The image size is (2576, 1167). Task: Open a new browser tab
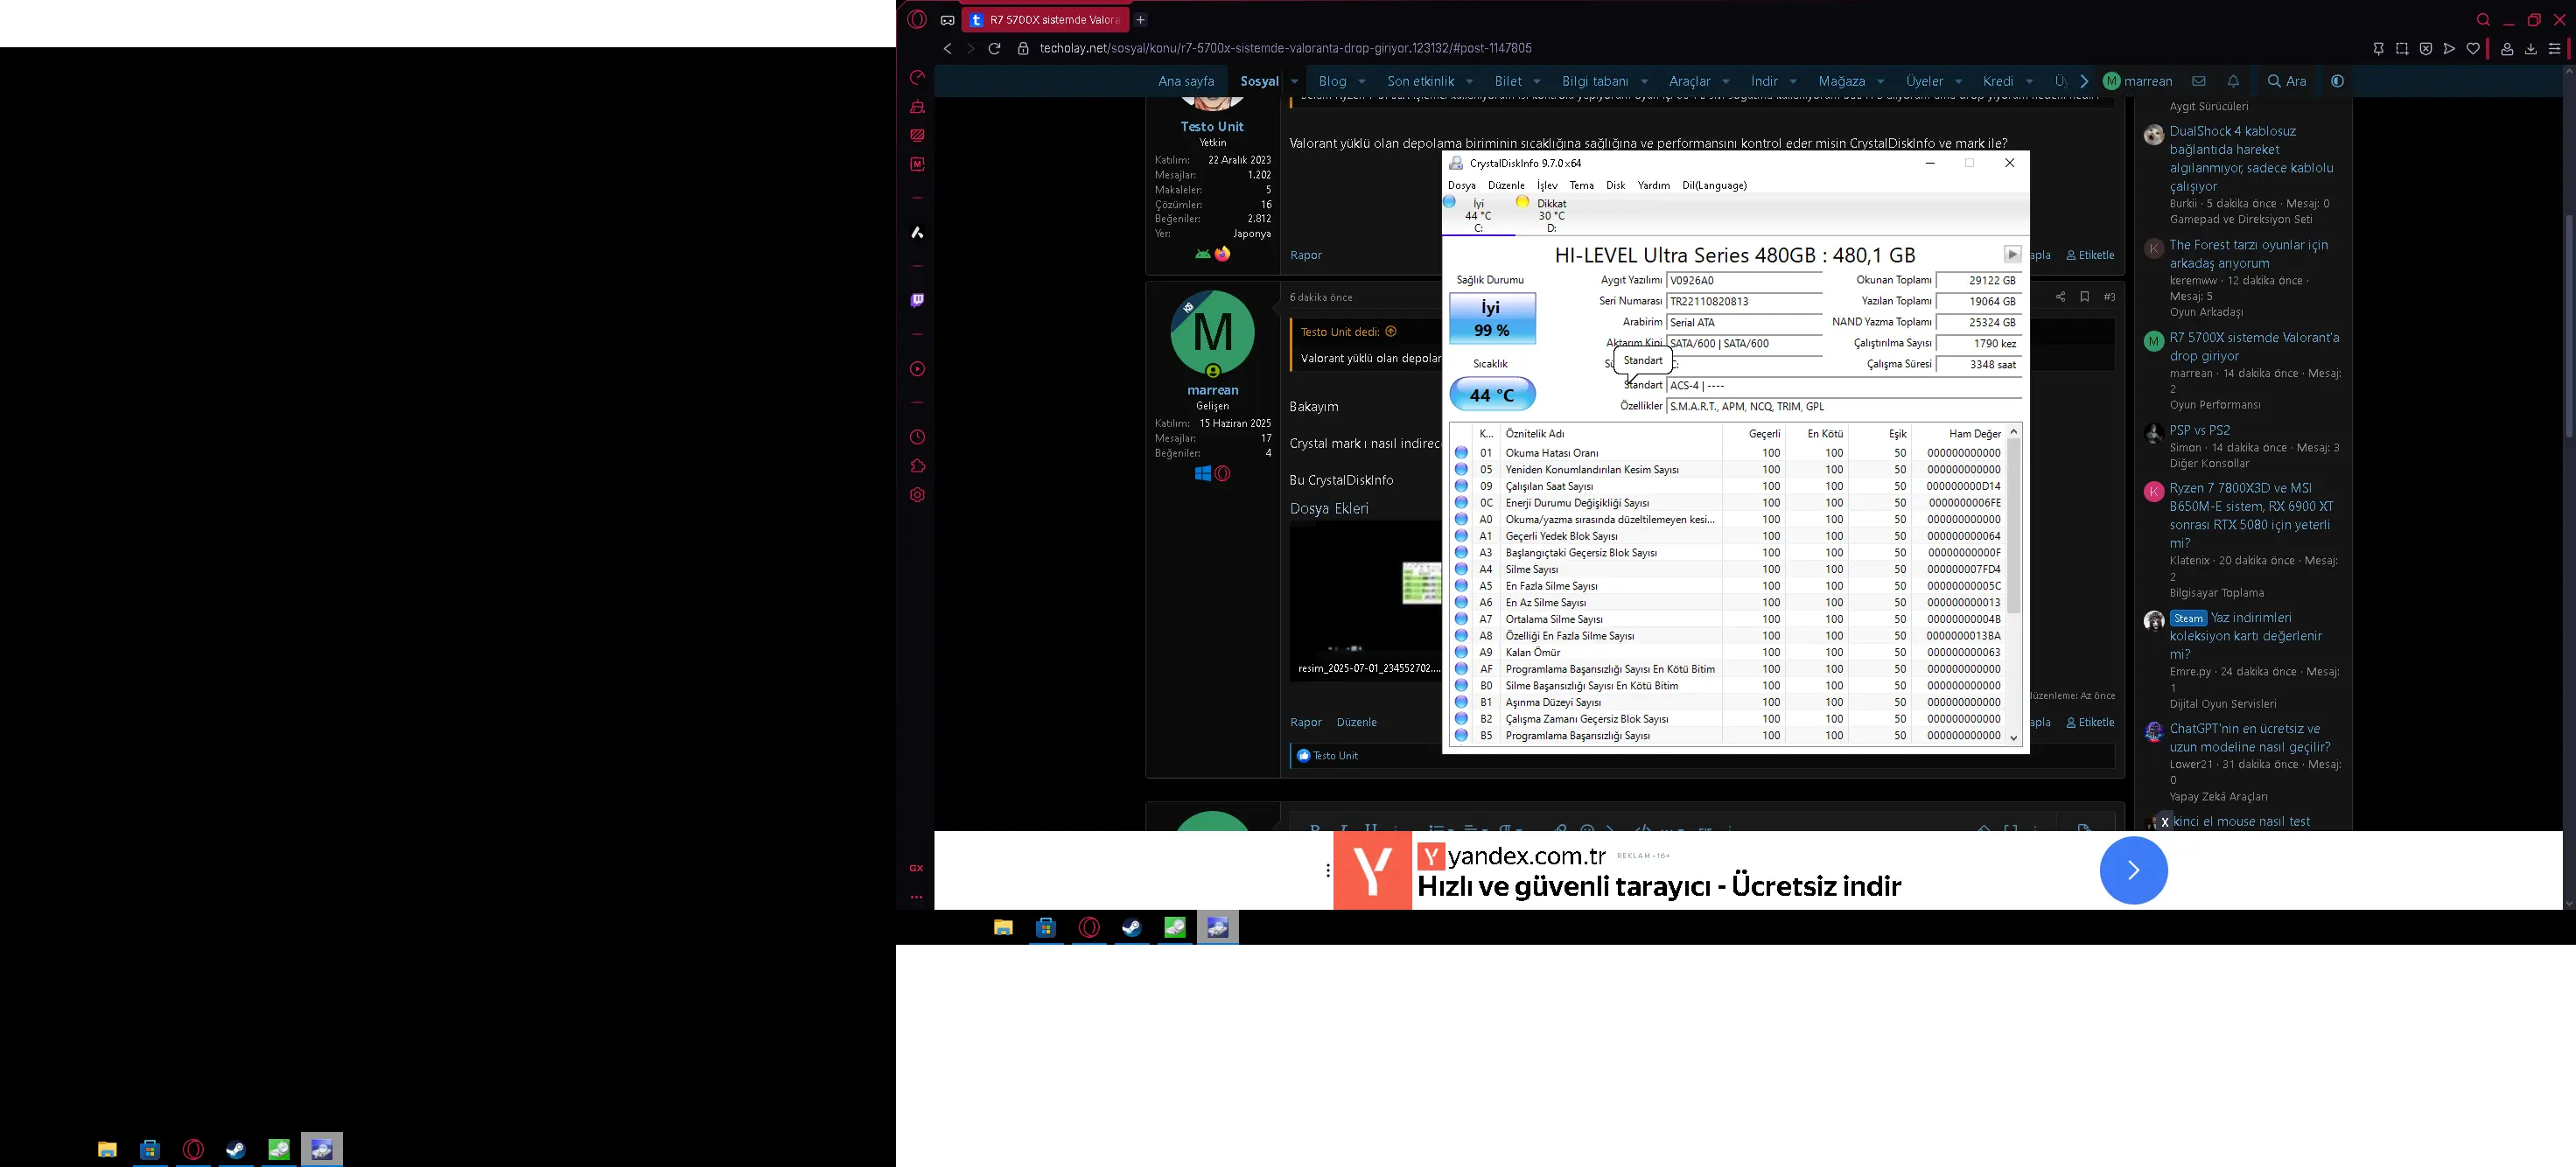tap(1140, 20)
